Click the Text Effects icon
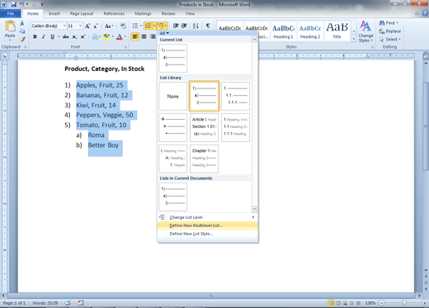Image resolution: width=429 pixels, height=308 pixels. point(95,36)
